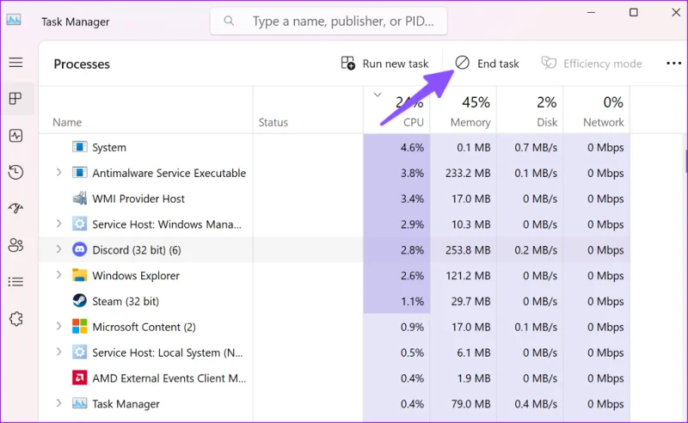This screenshot has height=423, width=688.
Task: Click AMD External Events' 1.9 MB memory
Action: (474, 378)
